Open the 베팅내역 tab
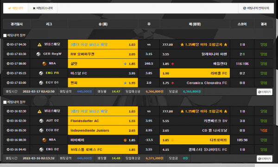Screen dimensions: 278x167 (16, 8)
